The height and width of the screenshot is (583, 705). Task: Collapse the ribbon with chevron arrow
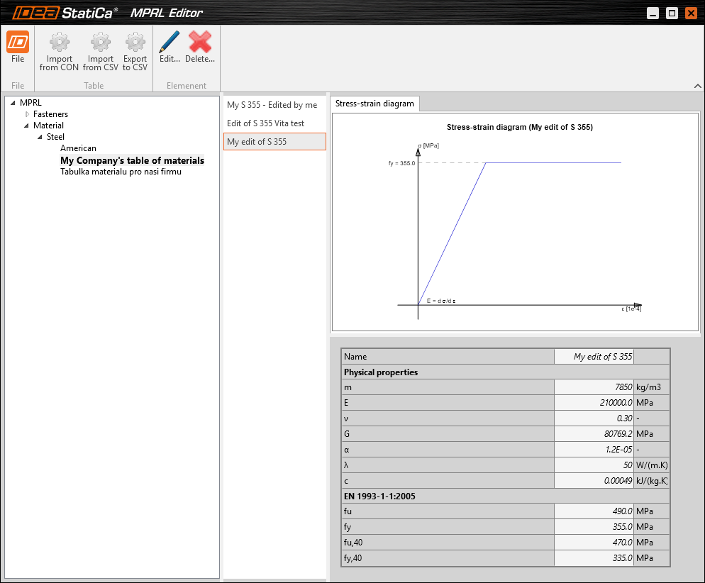tap(696, 86)
